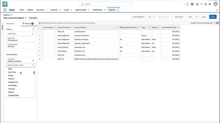
Task: Open Account Name column menu arrow
Action: pos(117,27)
